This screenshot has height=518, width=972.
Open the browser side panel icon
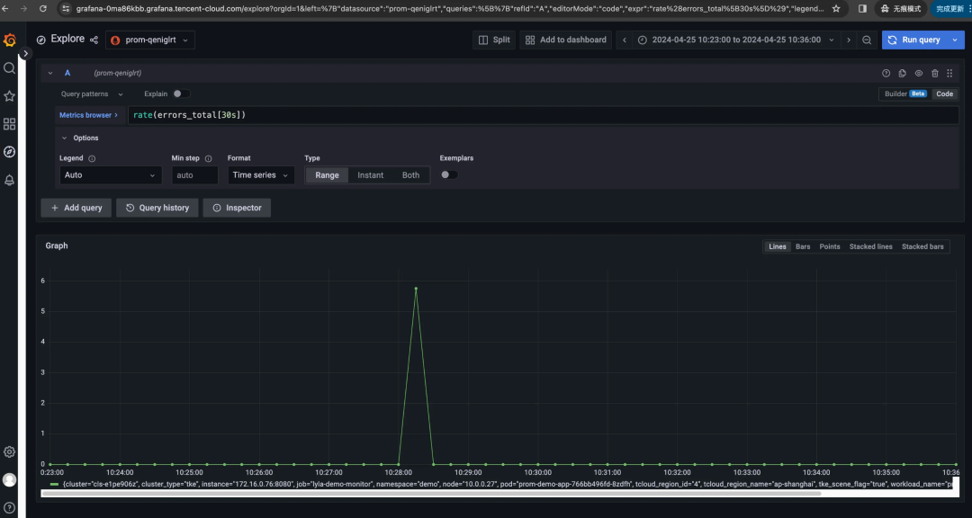[862, 9]
